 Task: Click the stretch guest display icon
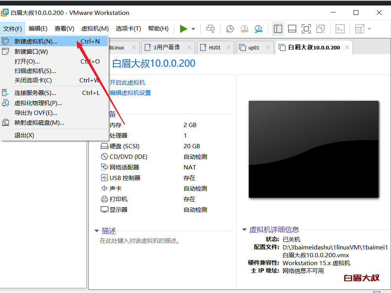point(359,29)
